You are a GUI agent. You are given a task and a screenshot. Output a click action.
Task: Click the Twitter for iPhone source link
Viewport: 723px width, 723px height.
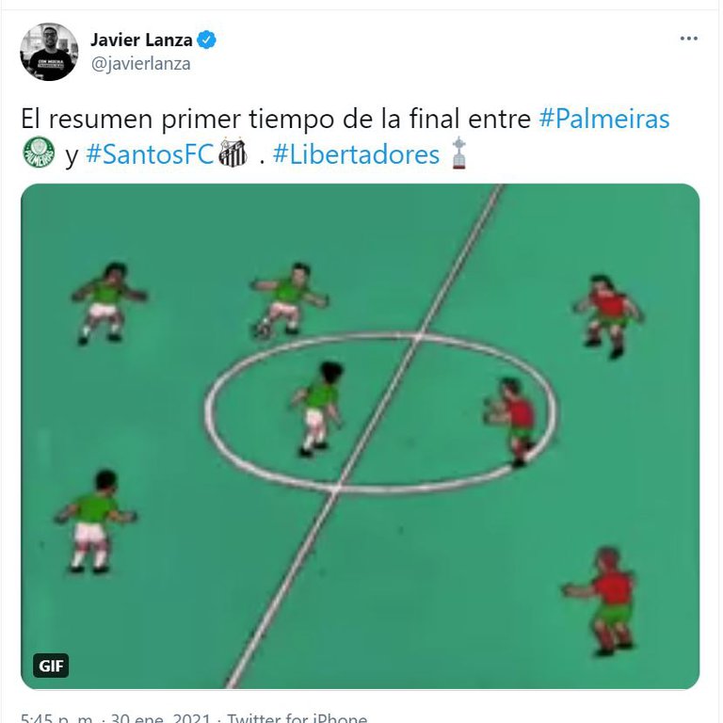(x=297, y=717)
